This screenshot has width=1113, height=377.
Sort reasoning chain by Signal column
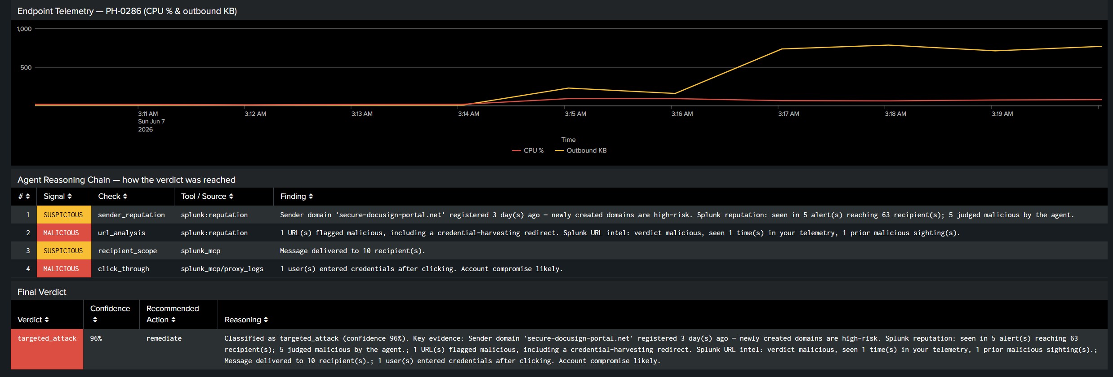click(58, 196)
